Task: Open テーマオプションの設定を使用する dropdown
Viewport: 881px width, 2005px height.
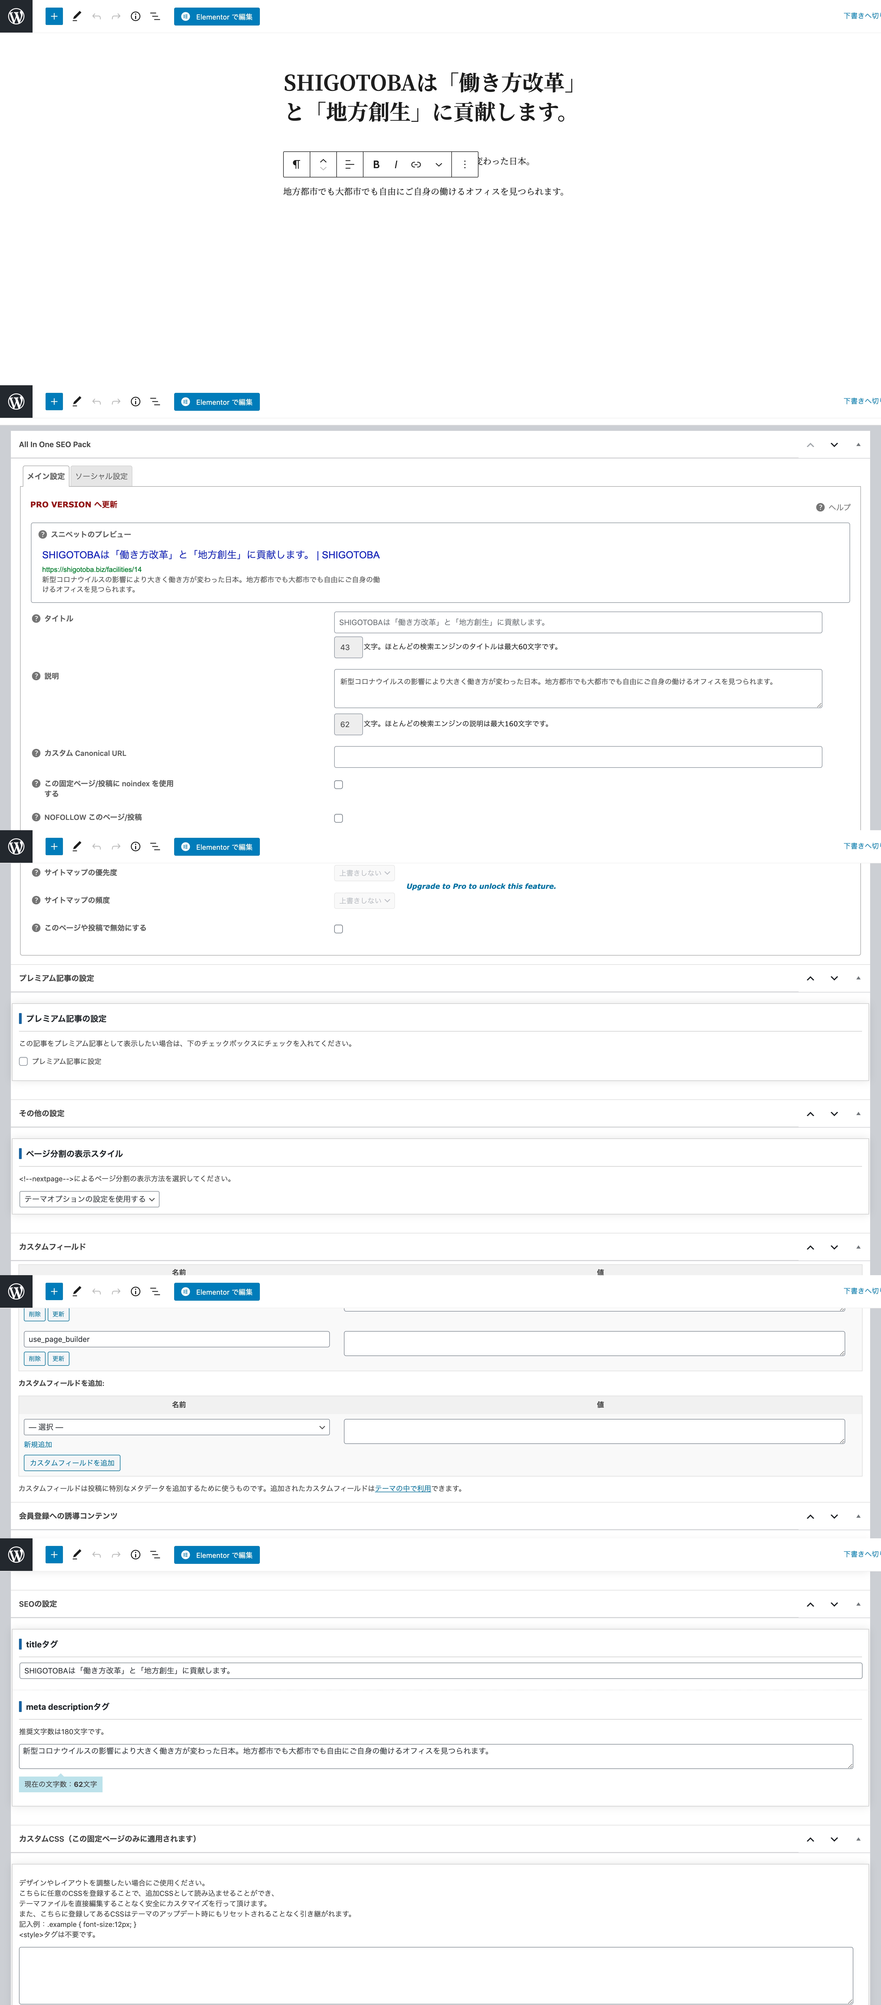Action: (90, 1199)
